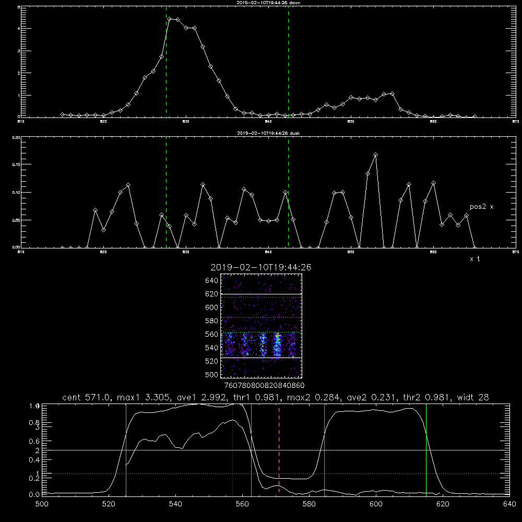Image resolution: width=522 pixels, height=522 pixels.
Task: Click the bottom plot x-axis label 620
Action: tap(443, 504)
